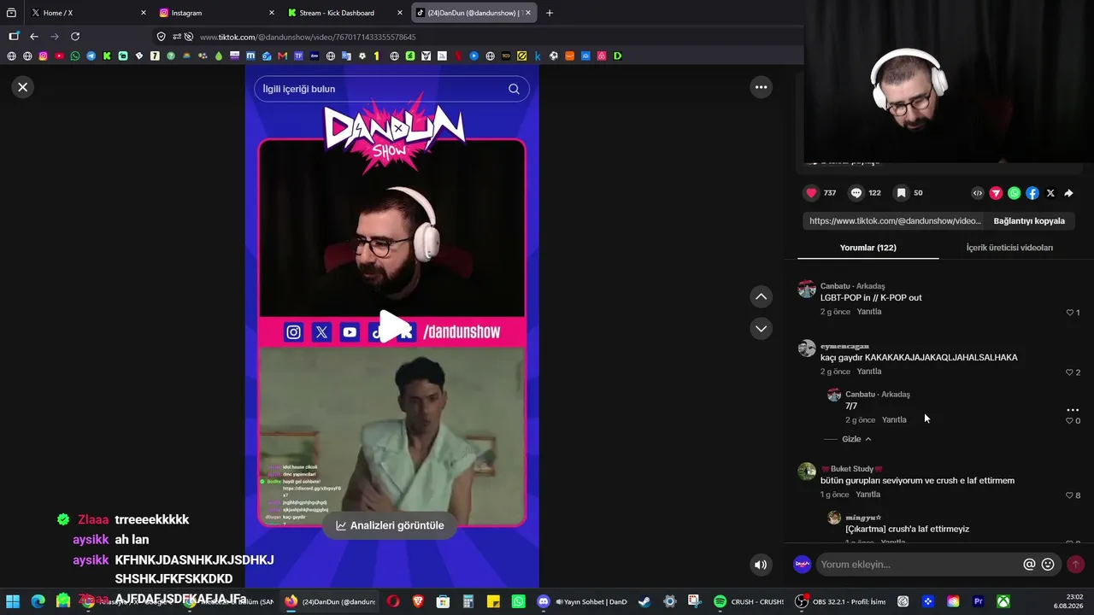Reply to the LGBT-POP in comment
Screen dimensions: 1094x615
point(869,312)
